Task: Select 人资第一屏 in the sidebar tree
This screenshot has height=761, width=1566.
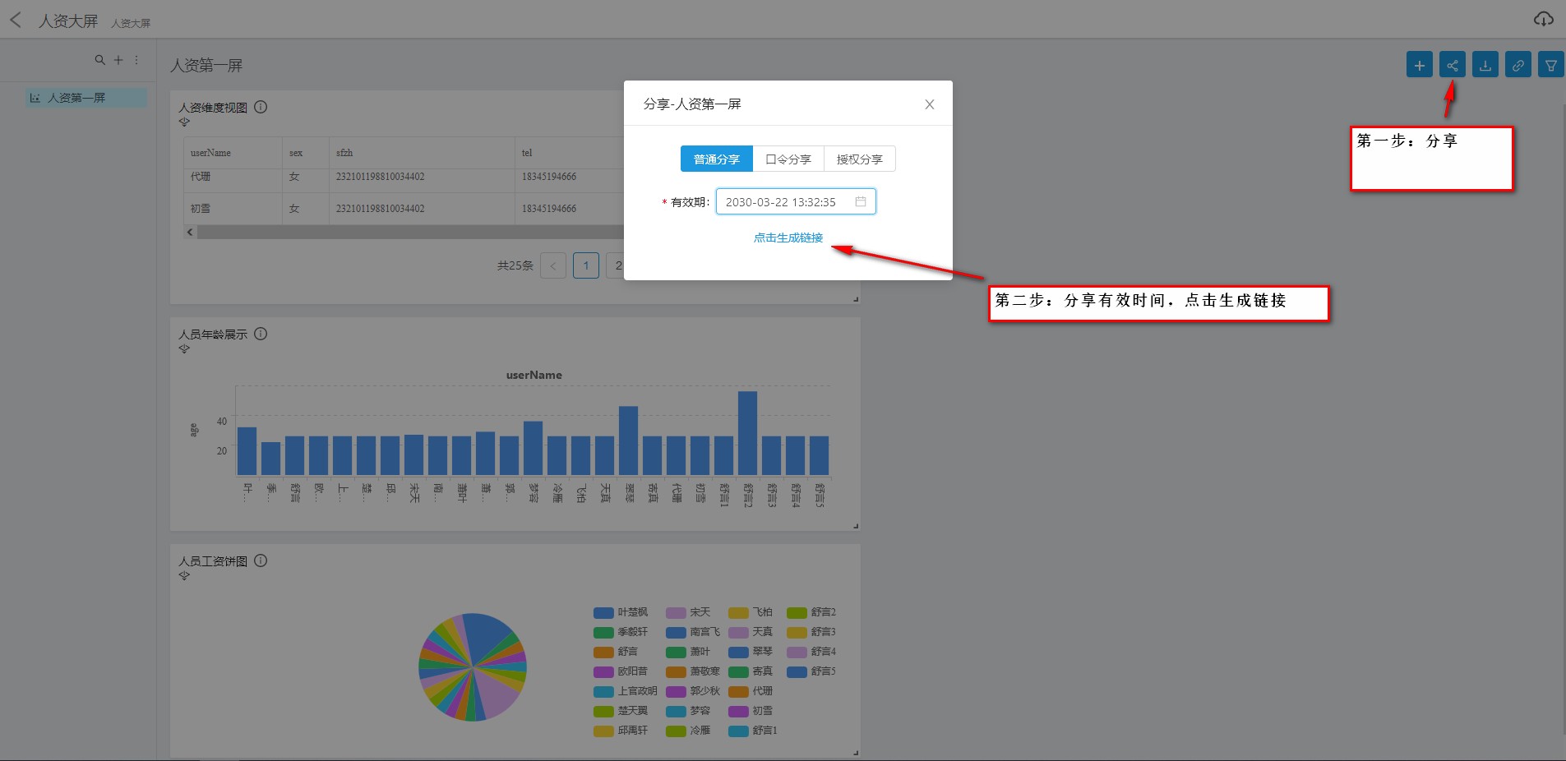Action: click(76, 98)
